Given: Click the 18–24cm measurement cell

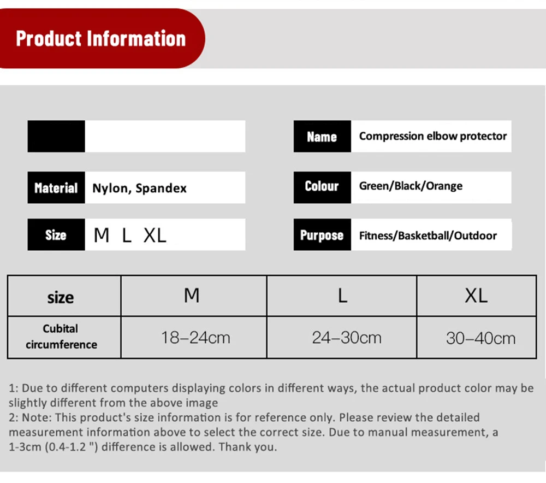Looking at the screenshot, I should point(195,338).
